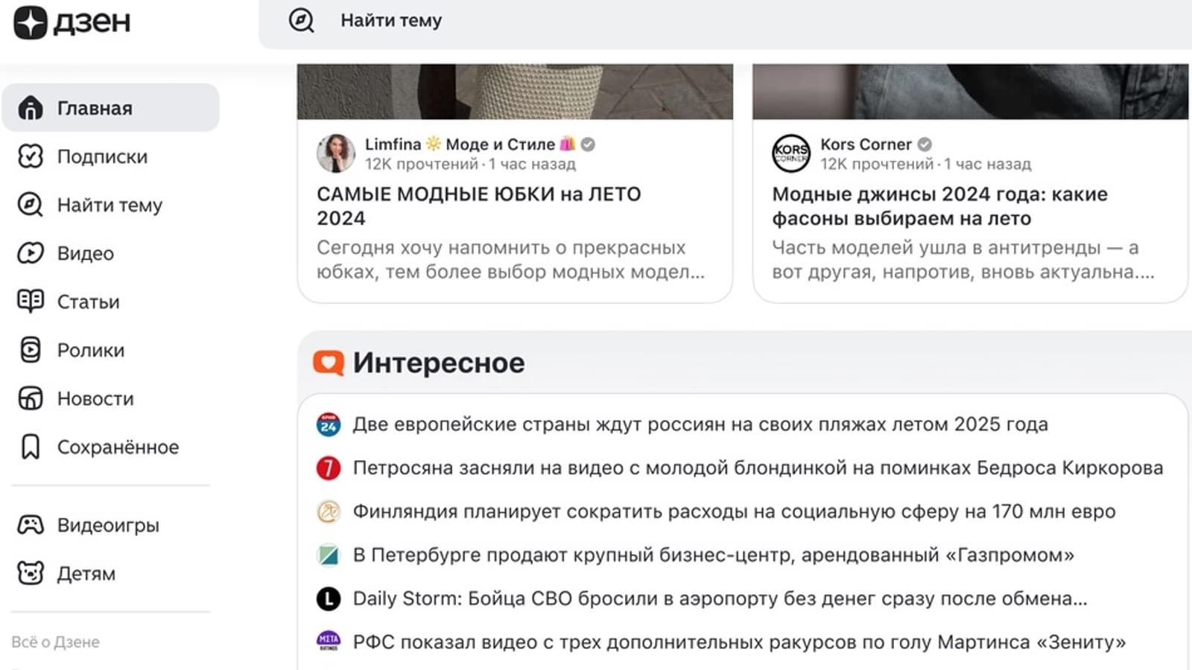Viewport: 1192px width, 670px height.
Task: Open headline 'Две европейские страны ждут россиян'
Action: tap(700, 424)
